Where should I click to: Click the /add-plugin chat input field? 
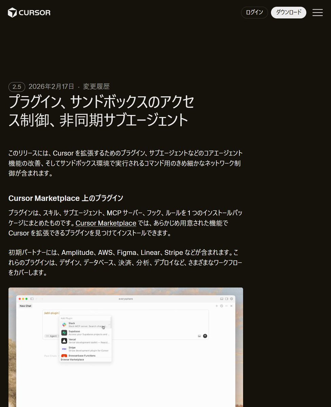coord(126,325)
